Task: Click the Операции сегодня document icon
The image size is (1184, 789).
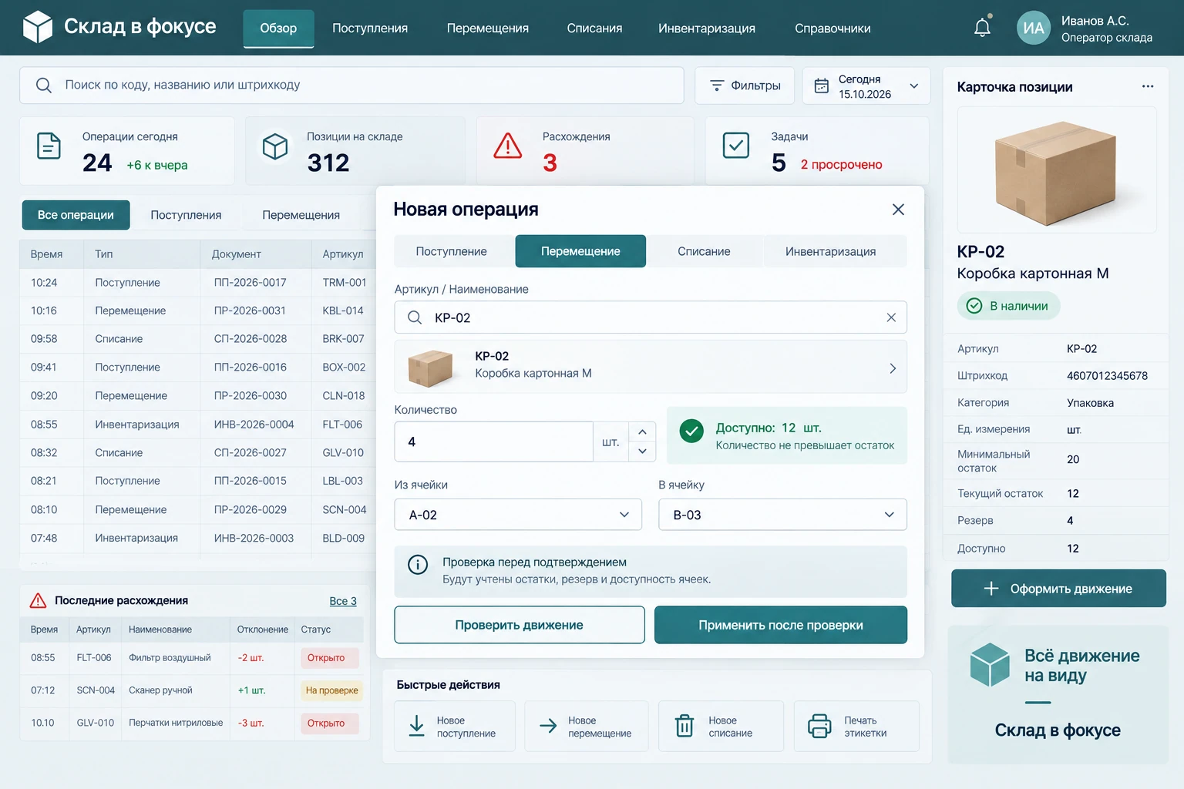Action: (49, 146)
